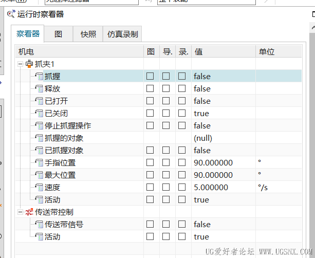Click the 图 column header

click(x=152, y=51)
